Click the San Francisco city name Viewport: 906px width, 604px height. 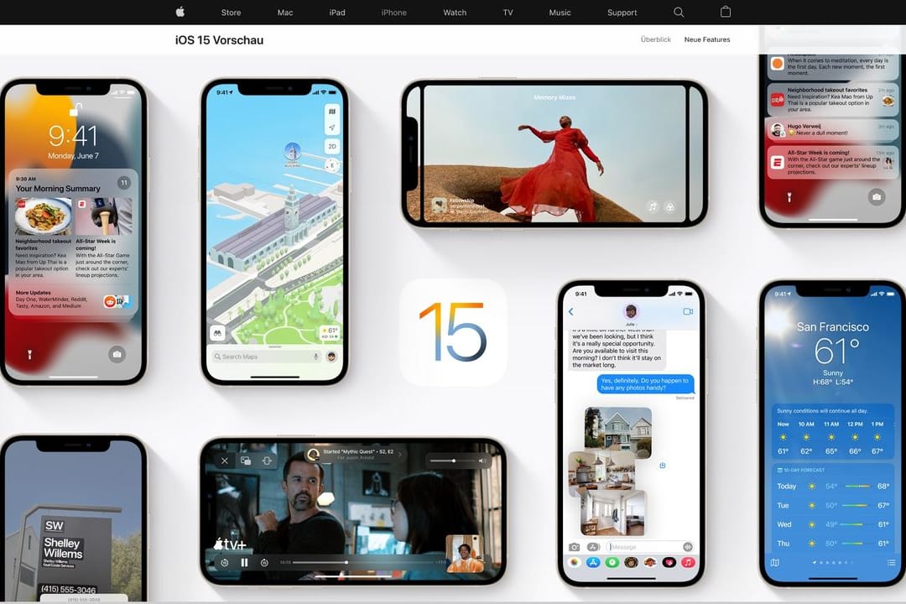[x=833, y=326]
